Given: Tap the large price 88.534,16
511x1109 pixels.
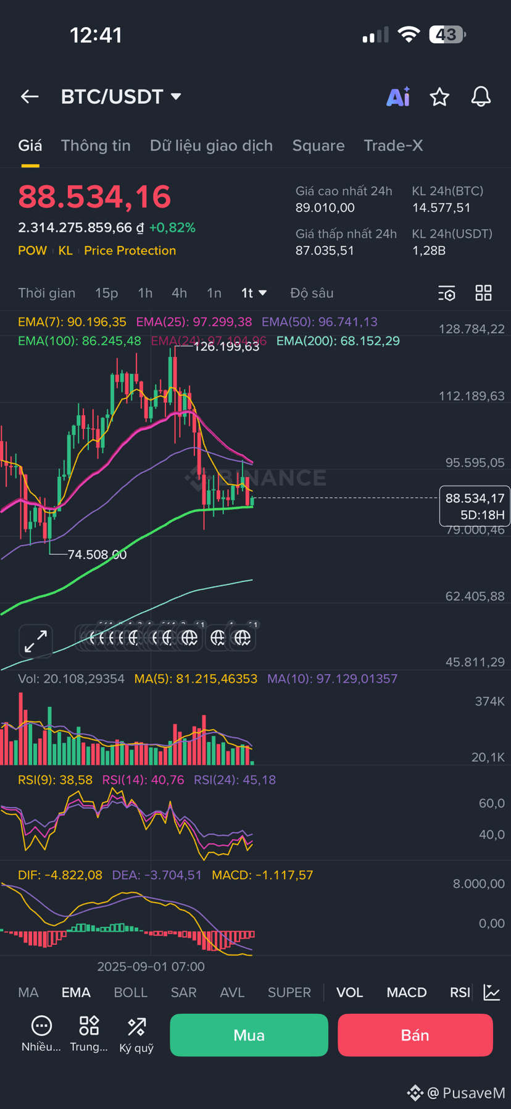Looking at the screenshot, I should point(94,196).
